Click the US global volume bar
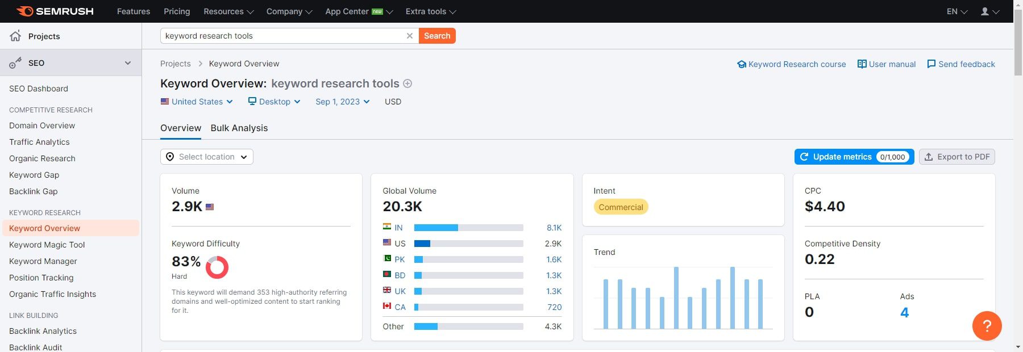Screen dimensions: 1023x352 click(469, 244)
